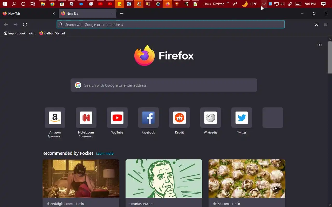
Task: Switch to the first New Tab
Action: (x=29, y=13)
